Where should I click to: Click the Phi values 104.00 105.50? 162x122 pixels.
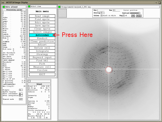pos(43,114)
